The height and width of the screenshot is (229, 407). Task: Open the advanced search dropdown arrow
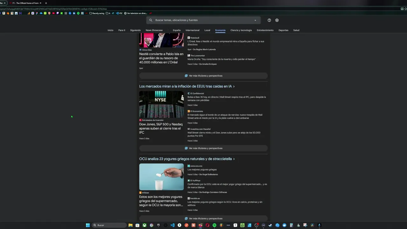pos(255,20)
